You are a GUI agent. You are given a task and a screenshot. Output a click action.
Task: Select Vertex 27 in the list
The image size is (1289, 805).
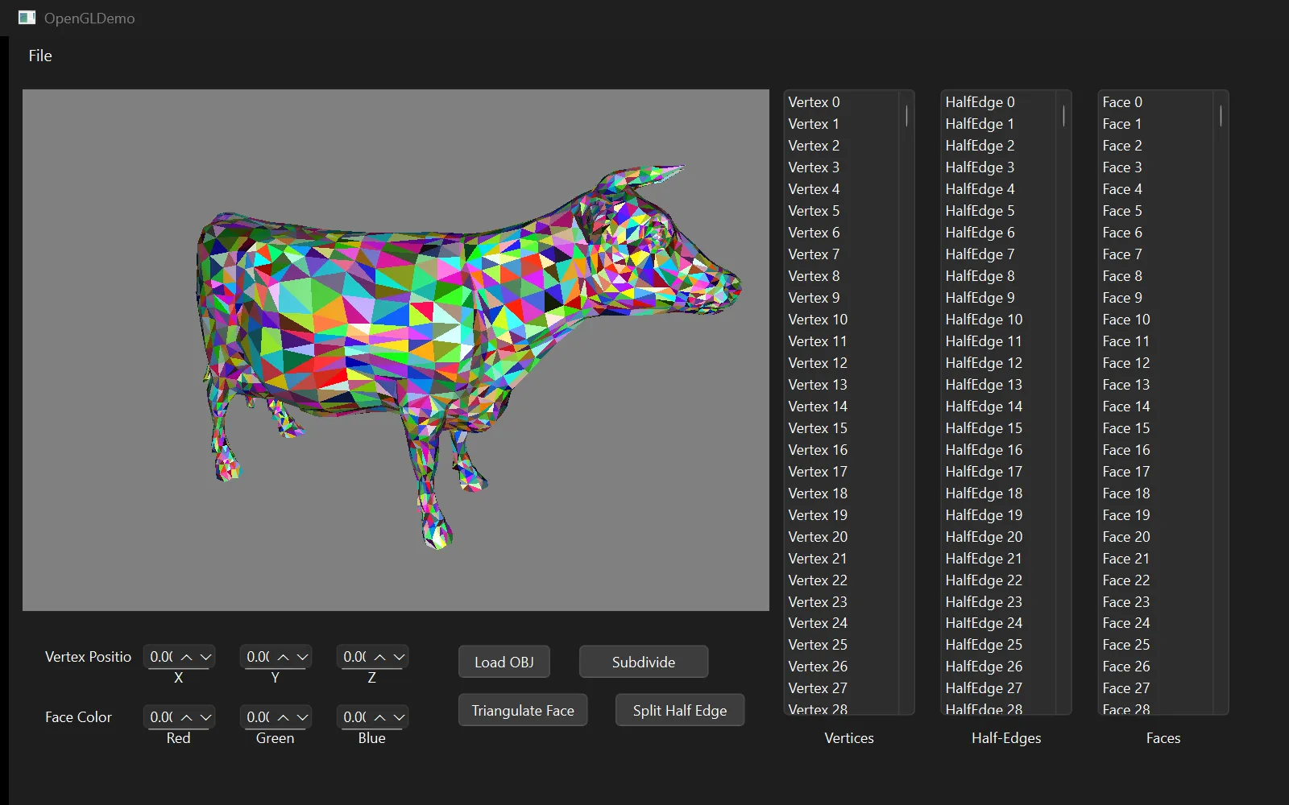click(x=842, y=688)
